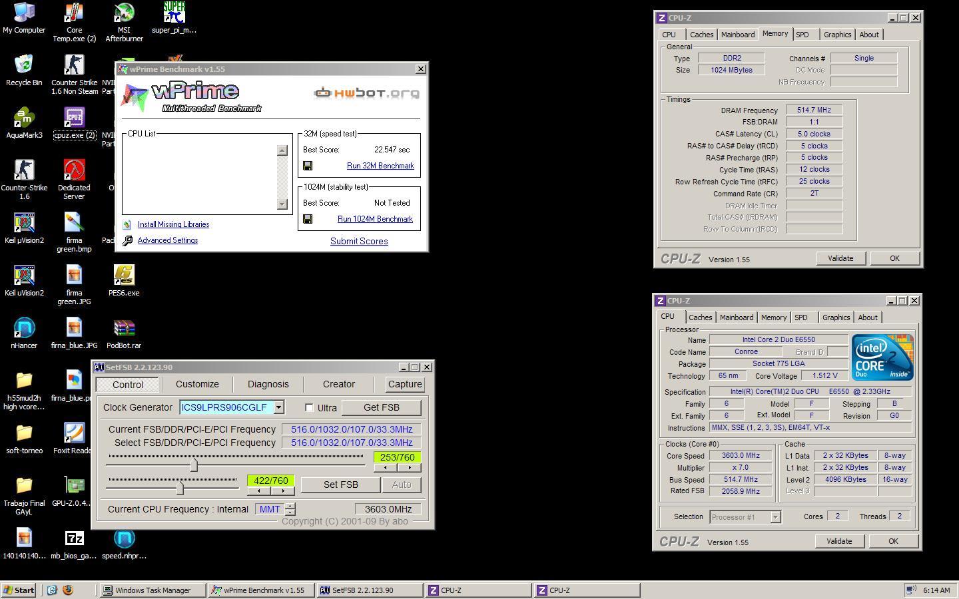Image resolution: width=959 pixels, height=599 pixels.
Task: Open Mainboard tab in lower CPU-Z window
Action: (x=737, y=317)
